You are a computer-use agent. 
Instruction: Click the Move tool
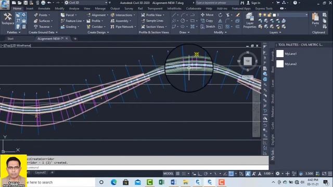pyautogui.click(x=207, y=15)
